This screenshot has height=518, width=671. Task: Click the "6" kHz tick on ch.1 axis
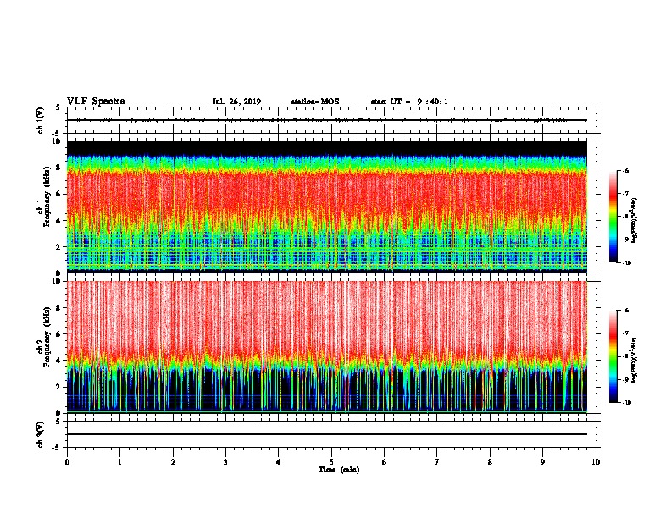[x=59, y=194]
